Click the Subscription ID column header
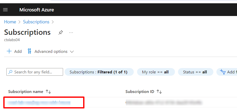237x112 pixels. (140, 92)
